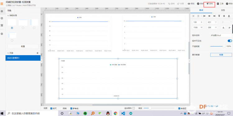Flip the component horizontally

(223, 27)
